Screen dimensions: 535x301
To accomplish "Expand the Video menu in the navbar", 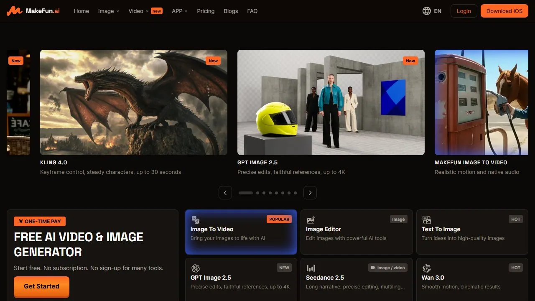I will coord(138,11).
